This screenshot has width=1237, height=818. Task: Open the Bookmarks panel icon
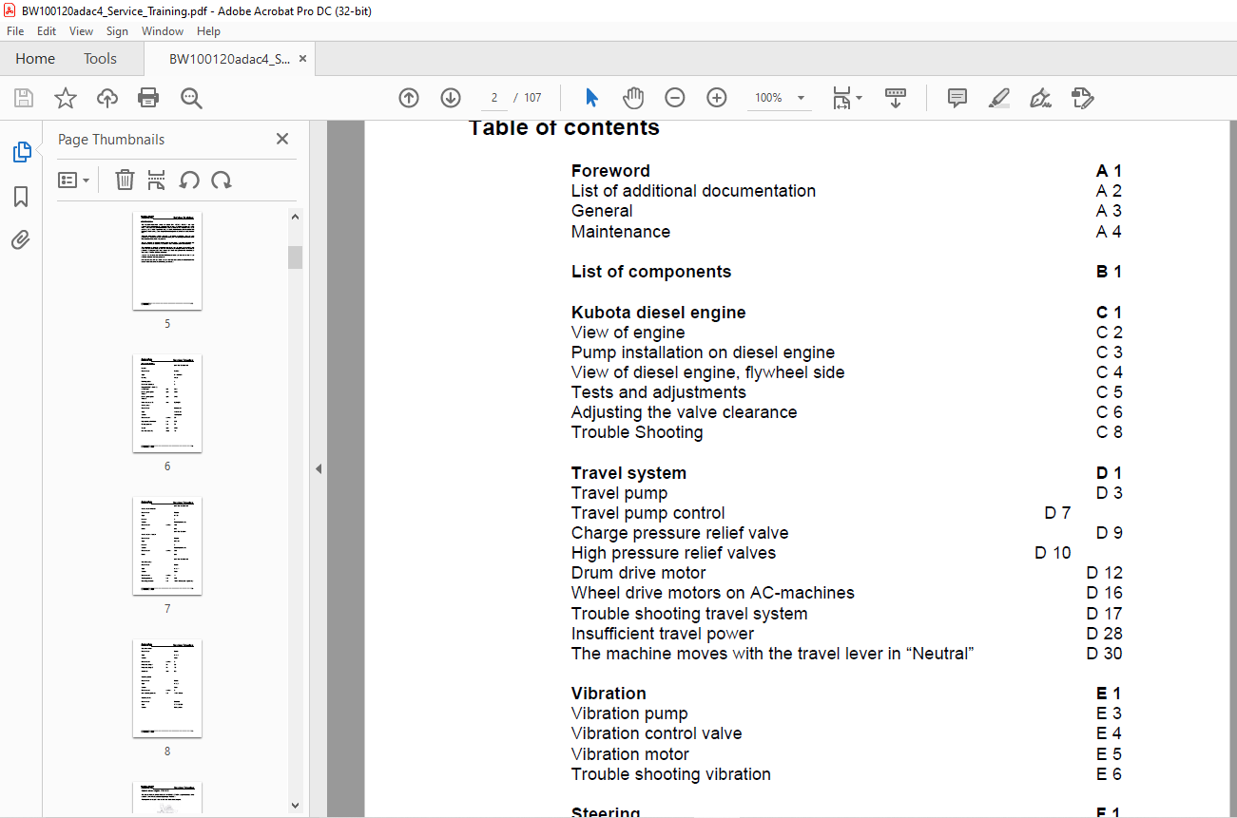(21, 197)
